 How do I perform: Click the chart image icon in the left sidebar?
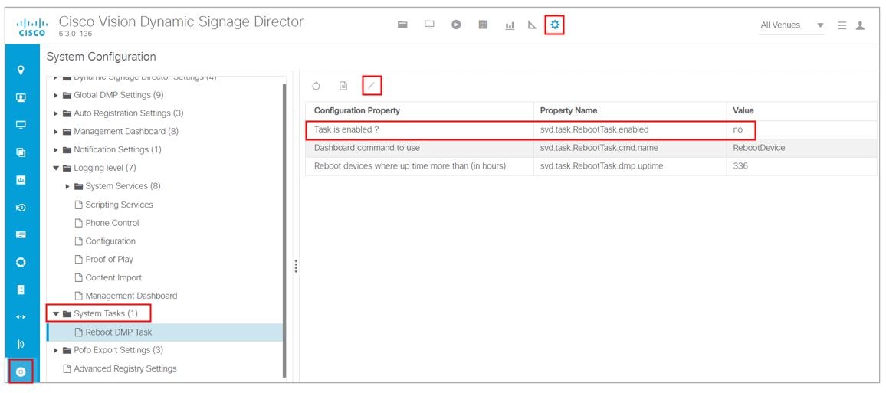tap(21, 180)
